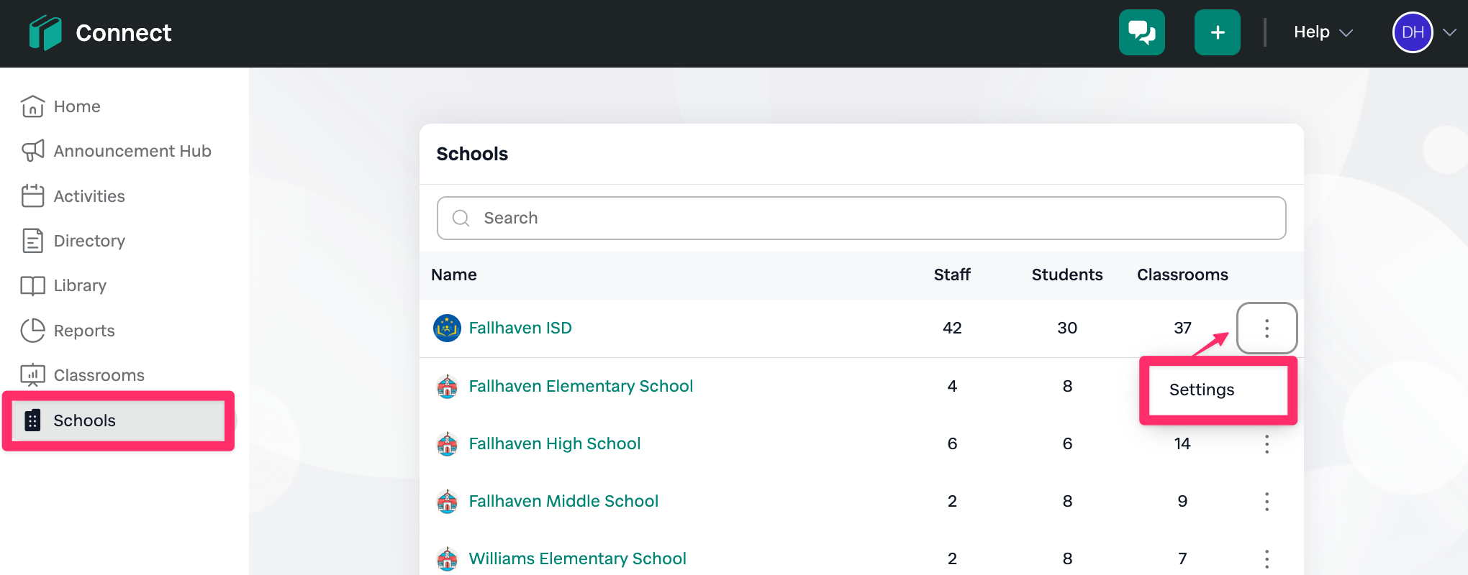Expand the Help dropdown
1468x575 pixels.
[1323, 32]
